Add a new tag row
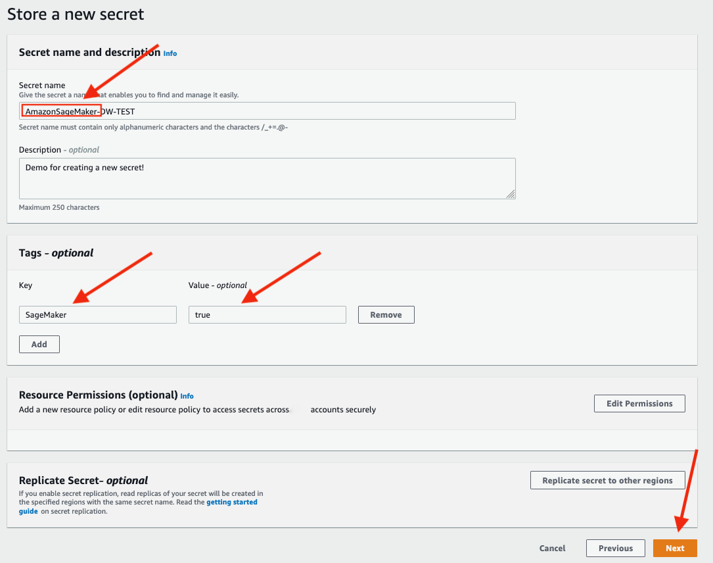The image size is (713, 563). 39,344
